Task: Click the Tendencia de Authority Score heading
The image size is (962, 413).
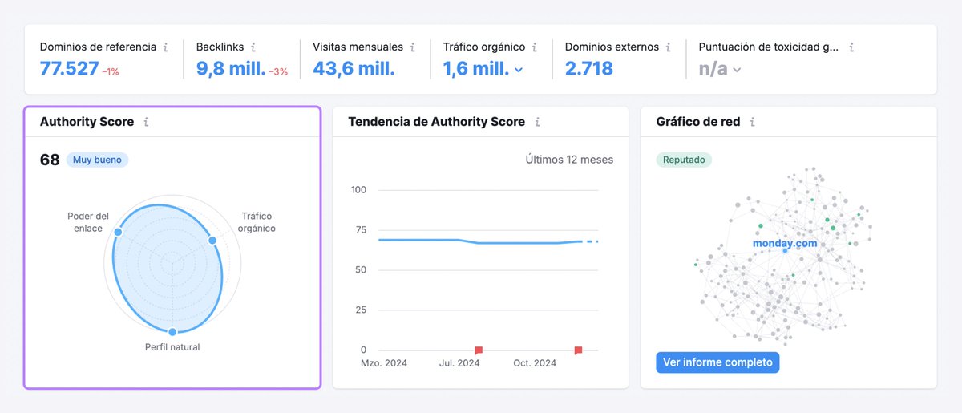Action: [x=437, y=122]
